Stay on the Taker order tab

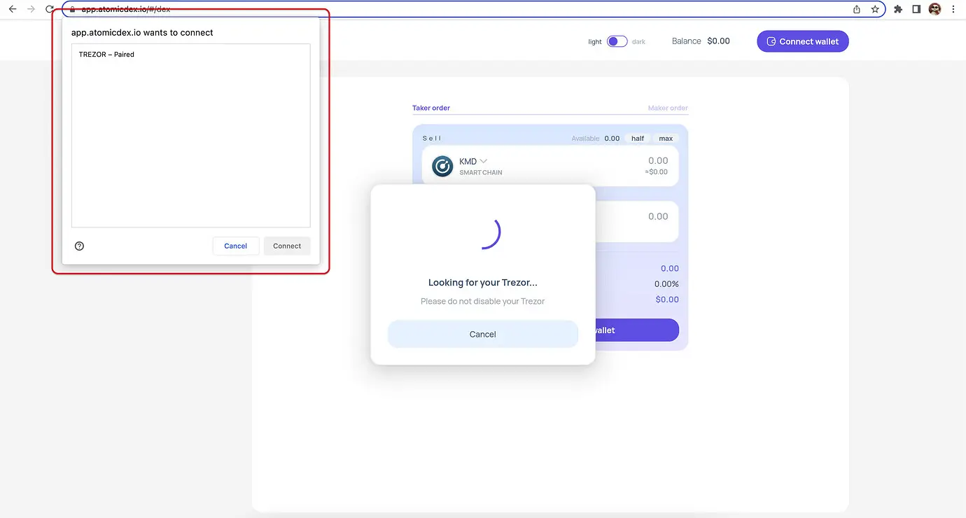pyautogui.click(x=430, y=108)
